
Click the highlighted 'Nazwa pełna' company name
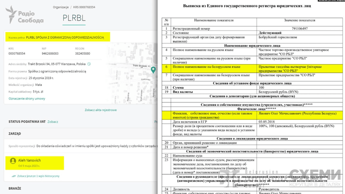65,37
